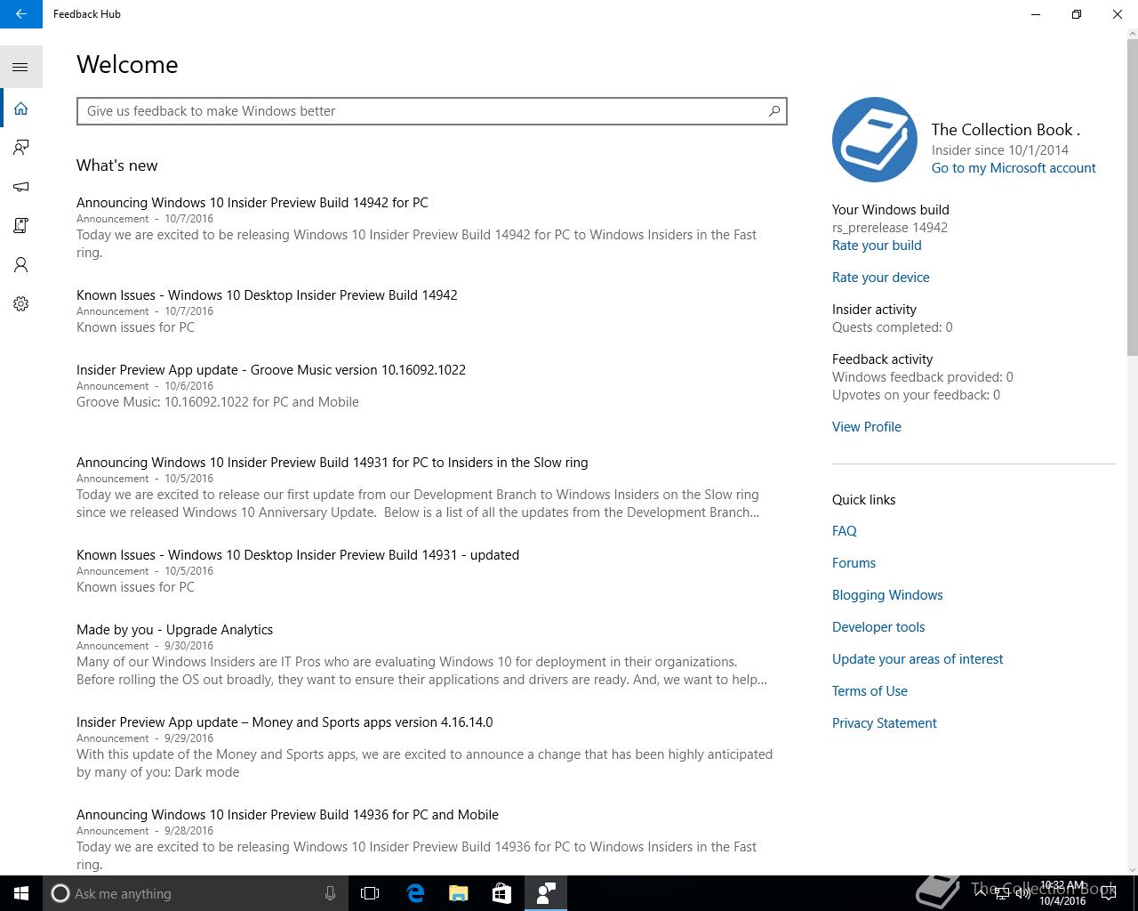Image resolution: width=1138 pixels, height=911 pixels.
Task: Click the 'Quests completed: 0' text
Action: [893, 327]
